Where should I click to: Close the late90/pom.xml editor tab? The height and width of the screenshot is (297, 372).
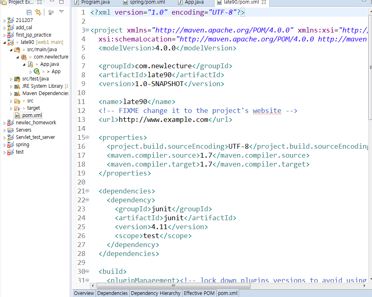click(x=263, y=2)
